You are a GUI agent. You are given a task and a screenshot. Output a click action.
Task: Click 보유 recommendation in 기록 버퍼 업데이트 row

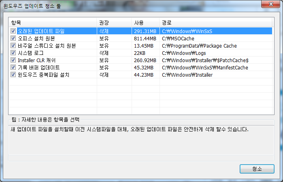pyautogui.click(x=104, y=67)
